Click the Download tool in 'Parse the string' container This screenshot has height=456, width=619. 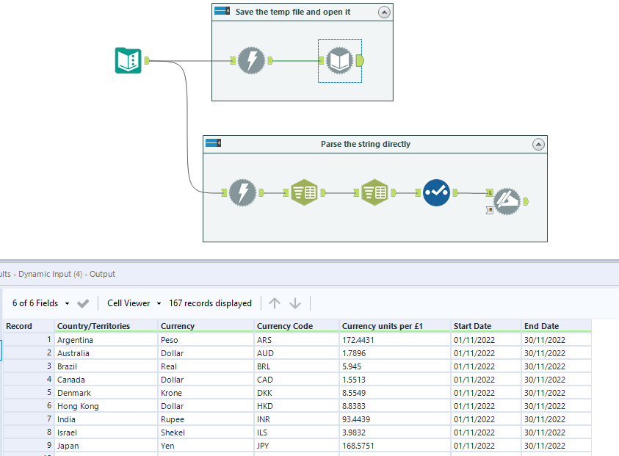242,192
